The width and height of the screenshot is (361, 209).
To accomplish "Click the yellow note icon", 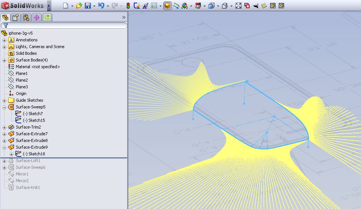I will point(264,6).
